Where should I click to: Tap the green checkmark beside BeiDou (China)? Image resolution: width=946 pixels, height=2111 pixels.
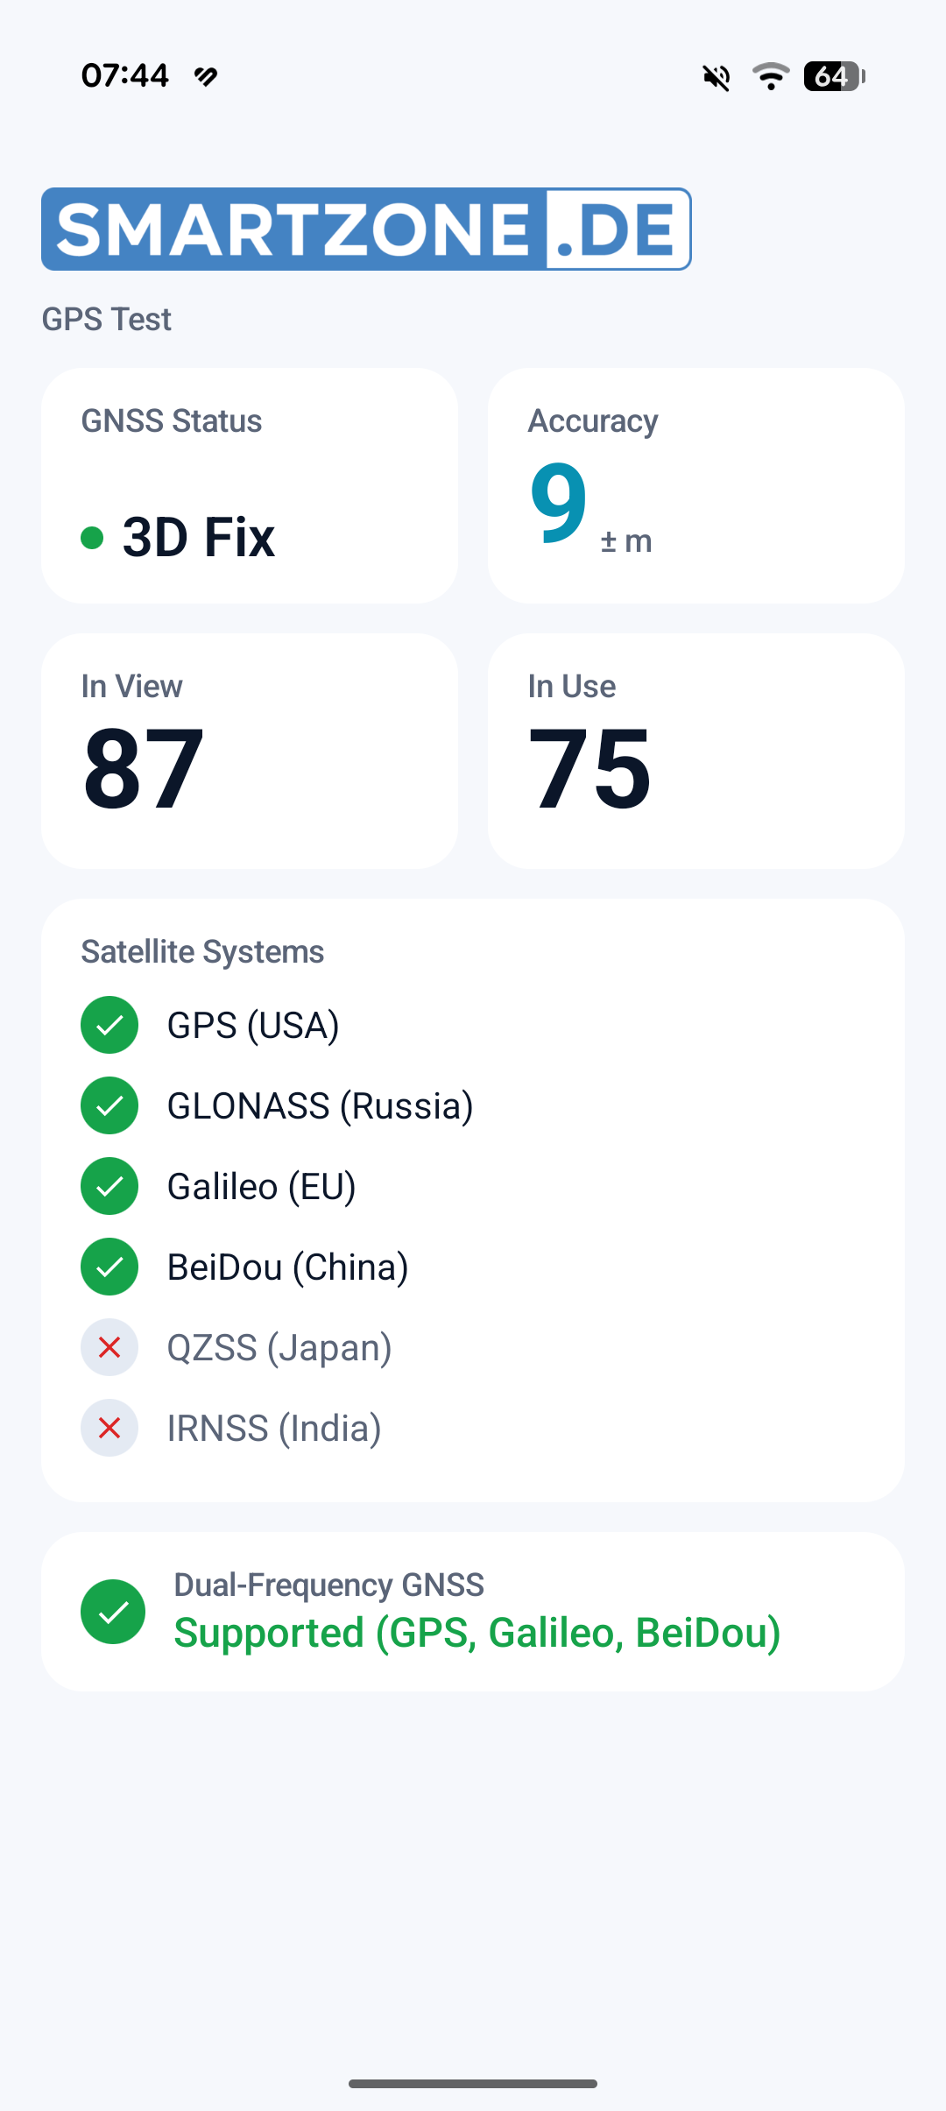pyautogui.click(x=109, y=1267)
